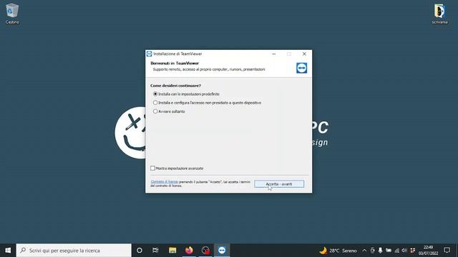Open Cortana circle on the taskbar
The image size is (458, 257).
pos(140,251)
